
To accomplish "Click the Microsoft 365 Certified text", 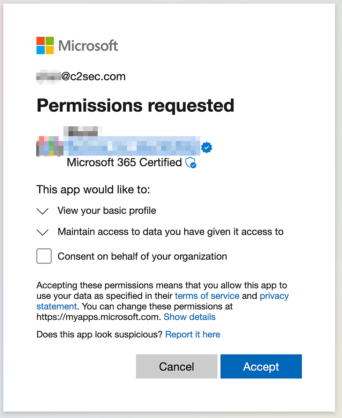I will 124,162.
